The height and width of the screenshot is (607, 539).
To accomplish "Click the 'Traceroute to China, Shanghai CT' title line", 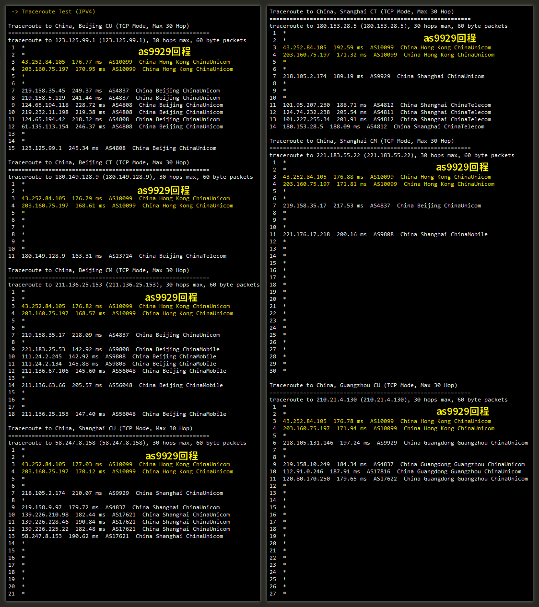I will (x=362, y=11).
